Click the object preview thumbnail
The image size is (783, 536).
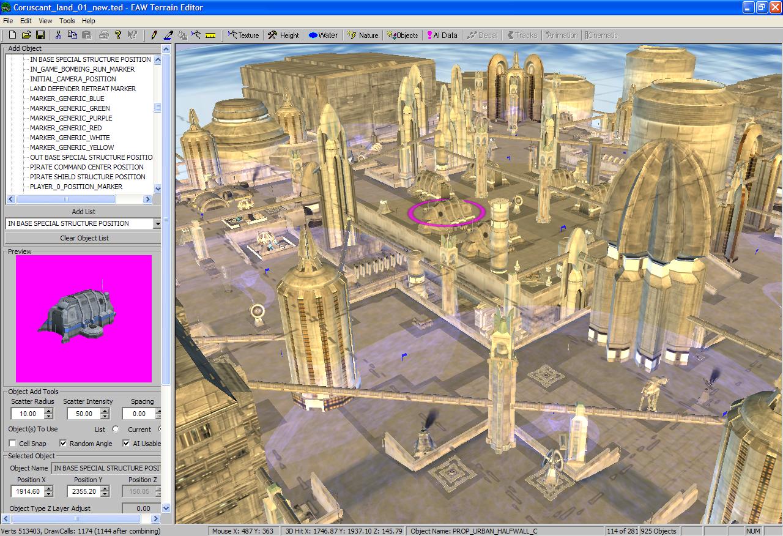[x=84, y=319]
